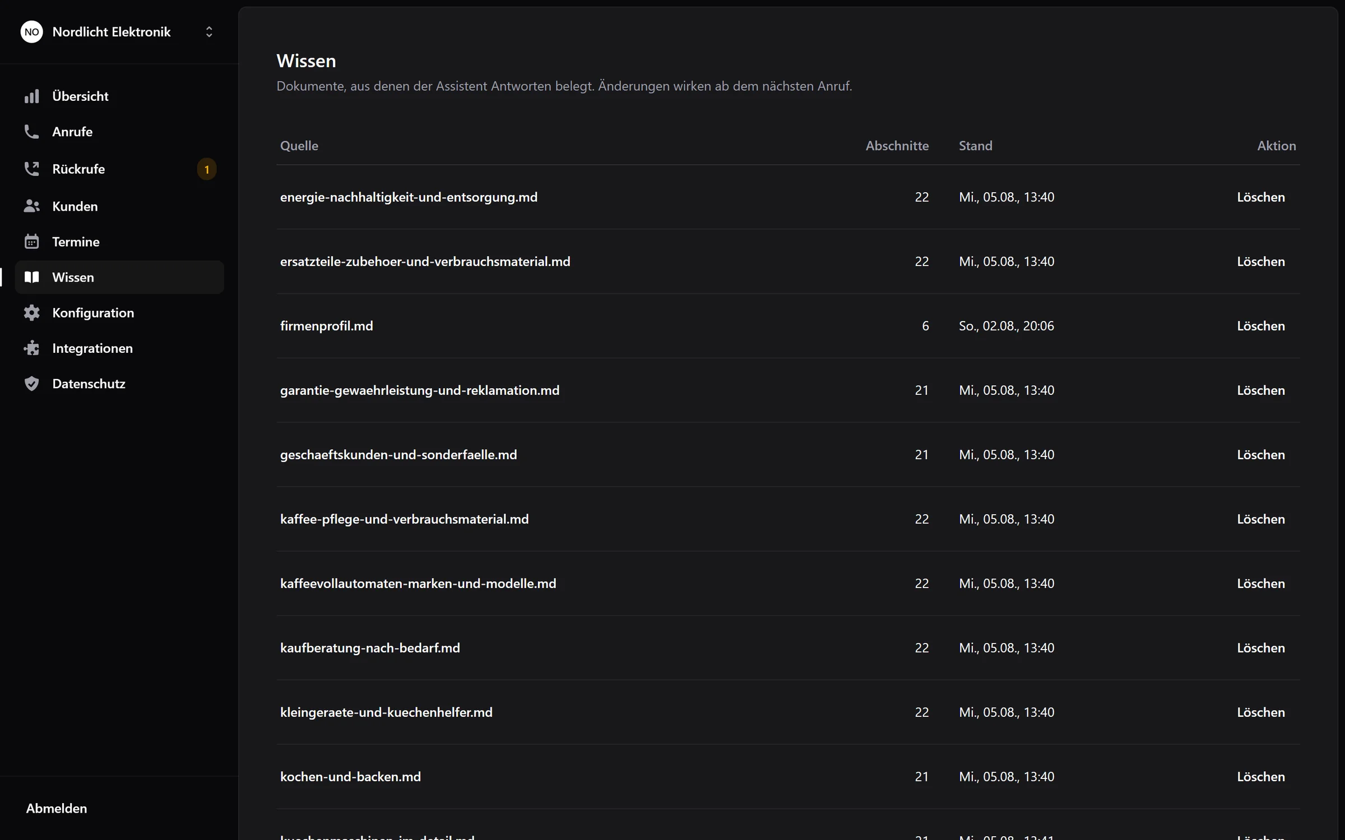Click geschaeftskunden-und-sonderfaelle.md file name
Viewport: 1345px width, 840px height.
398,455
